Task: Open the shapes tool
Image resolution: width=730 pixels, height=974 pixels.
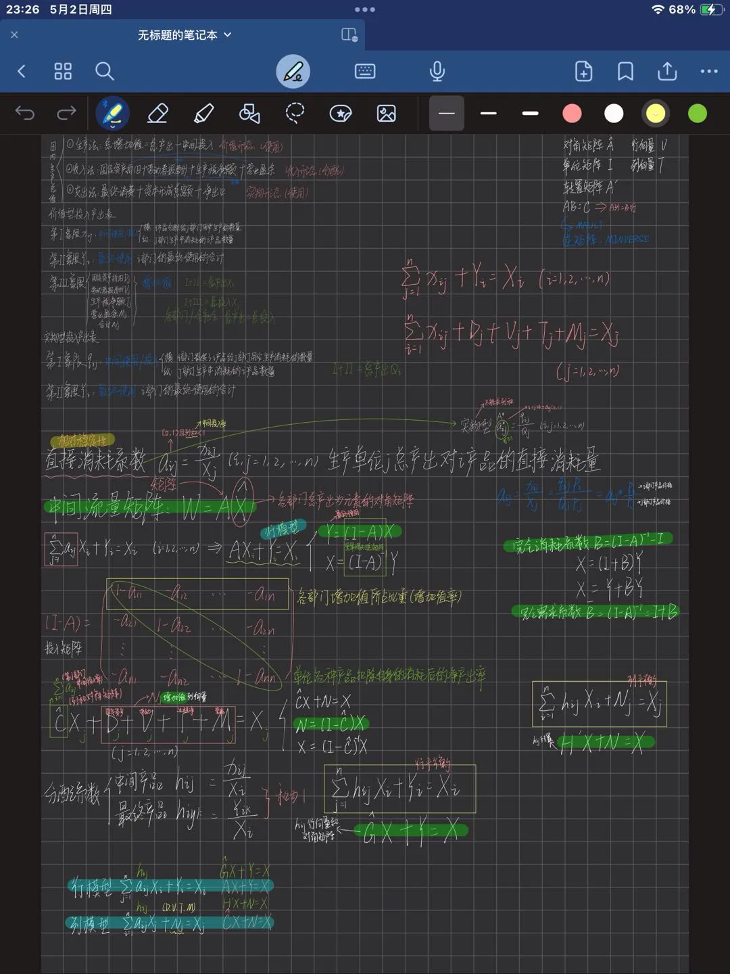Action: (x=249, y=113)
